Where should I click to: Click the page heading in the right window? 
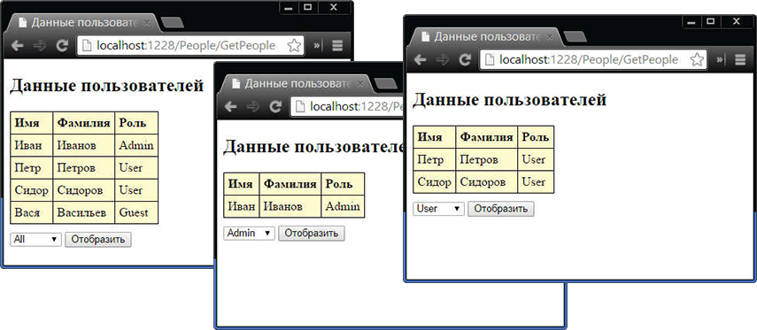(x=509, y=100)
